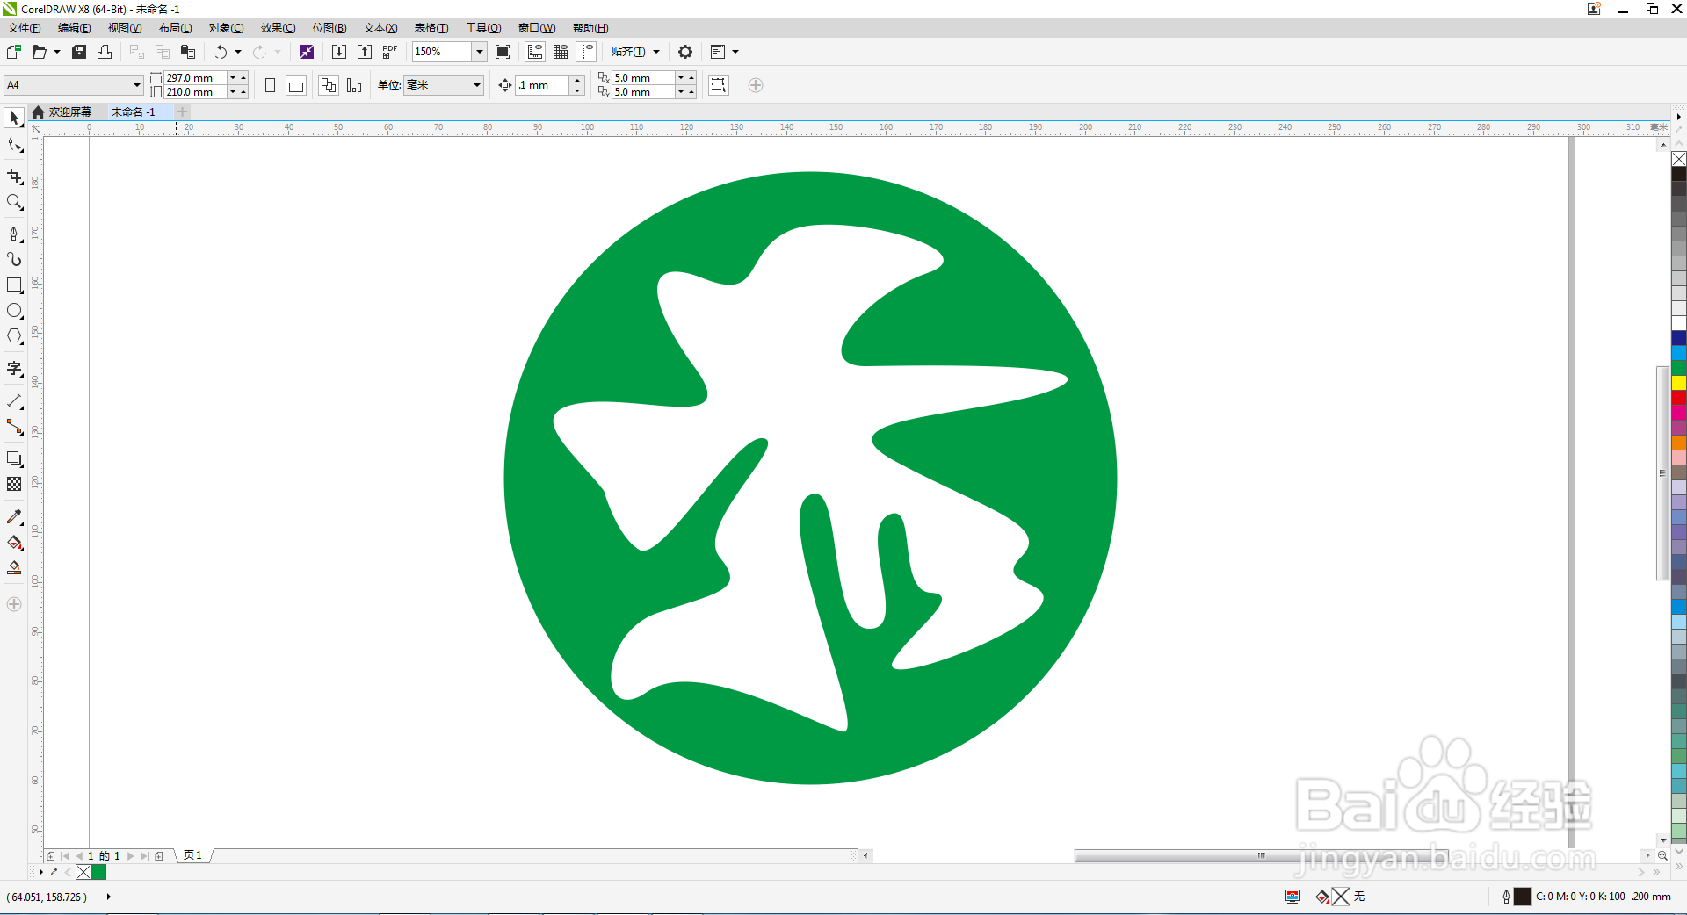Save the document with floppy icon
The width and height of the screenshot is (1687, 915).
click(79, 52)
